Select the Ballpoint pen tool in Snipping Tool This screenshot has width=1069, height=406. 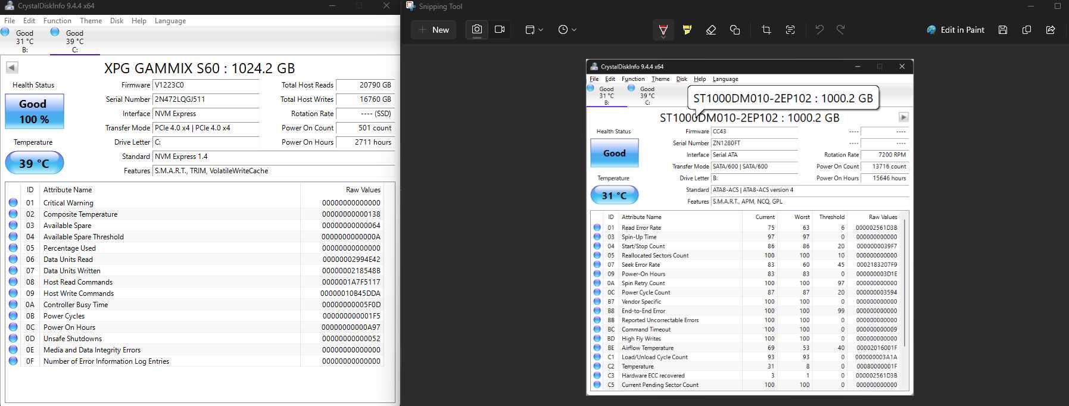coord(663,30)
